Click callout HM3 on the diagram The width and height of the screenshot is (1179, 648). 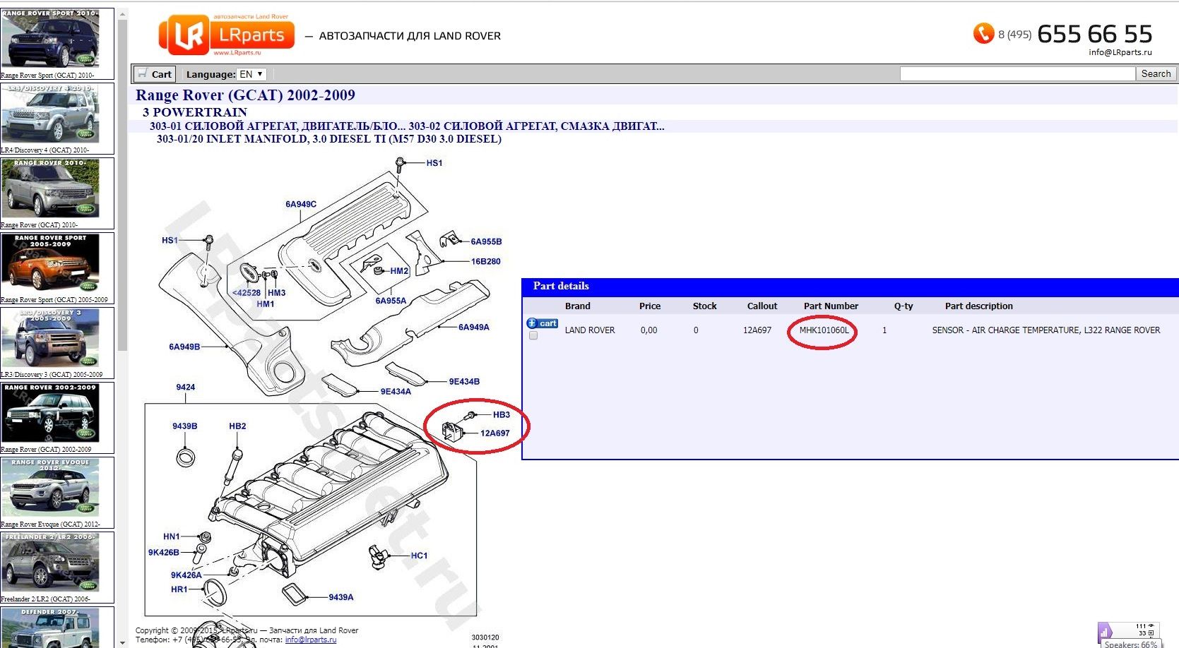277,293
